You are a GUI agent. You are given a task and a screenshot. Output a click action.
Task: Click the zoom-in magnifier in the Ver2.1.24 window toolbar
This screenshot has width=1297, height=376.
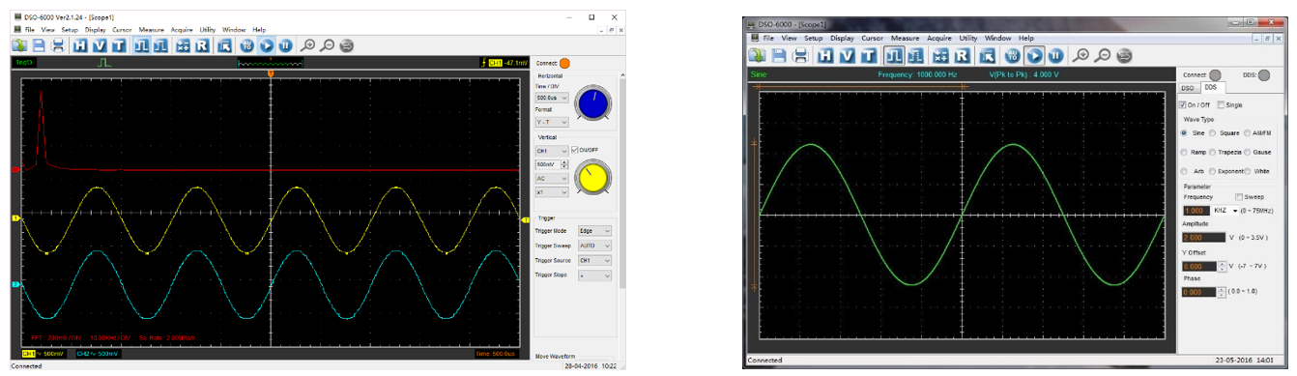point(308,44)
